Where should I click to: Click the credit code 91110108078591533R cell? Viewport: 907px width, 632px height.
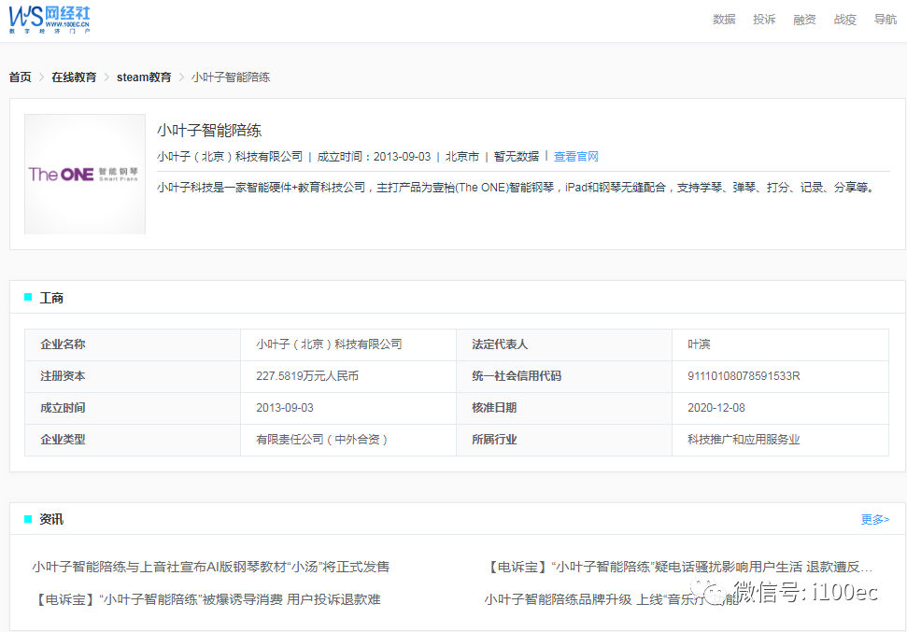744,376
